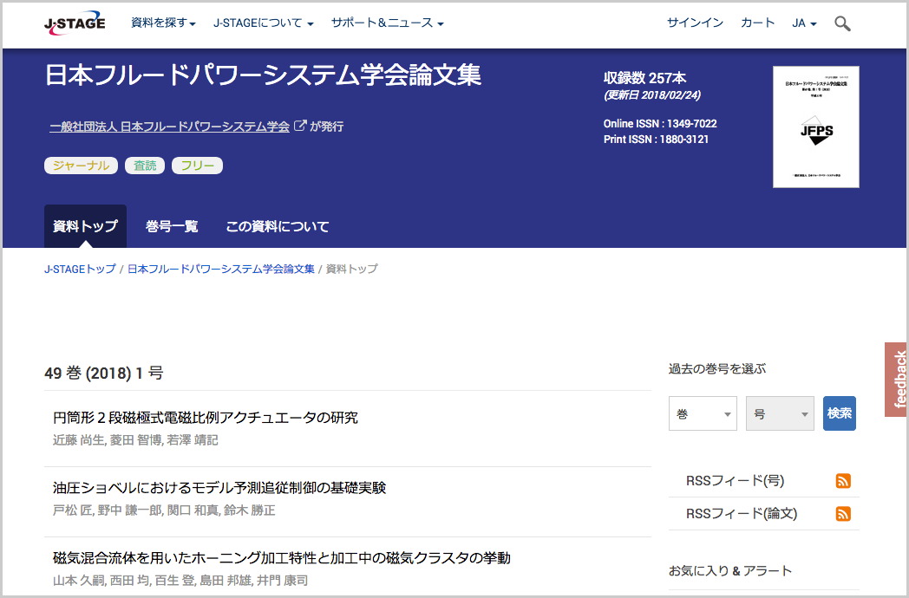This screenshot has height=598, width=909.
Task: Open the 号 issue dropdown
Action: coord(780,413)
